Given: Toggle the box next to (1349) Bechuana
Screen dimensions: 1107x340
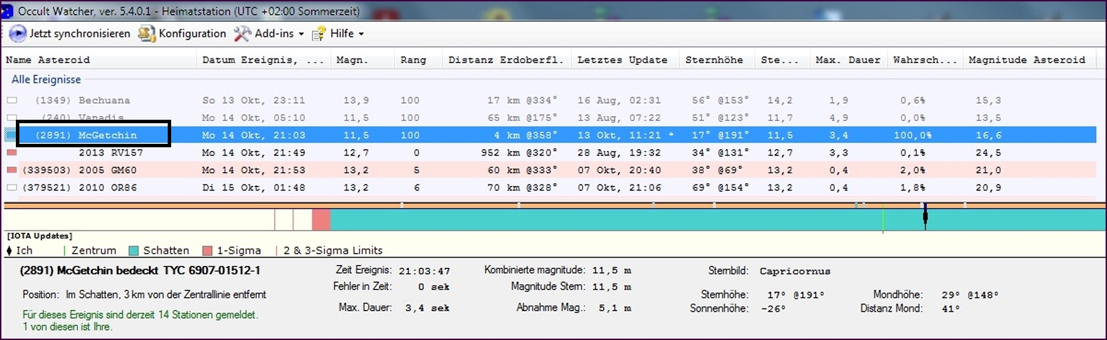Looking at the screenshot, I should [12, 100].
